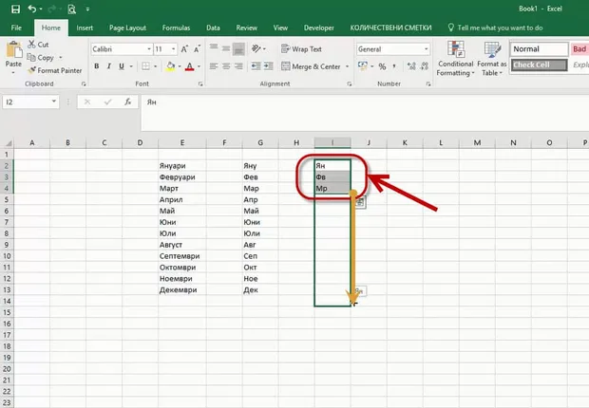This screenshot has height=408, width=589.
Task: Open the borders dropdown arrow
Action: [155, 66]
